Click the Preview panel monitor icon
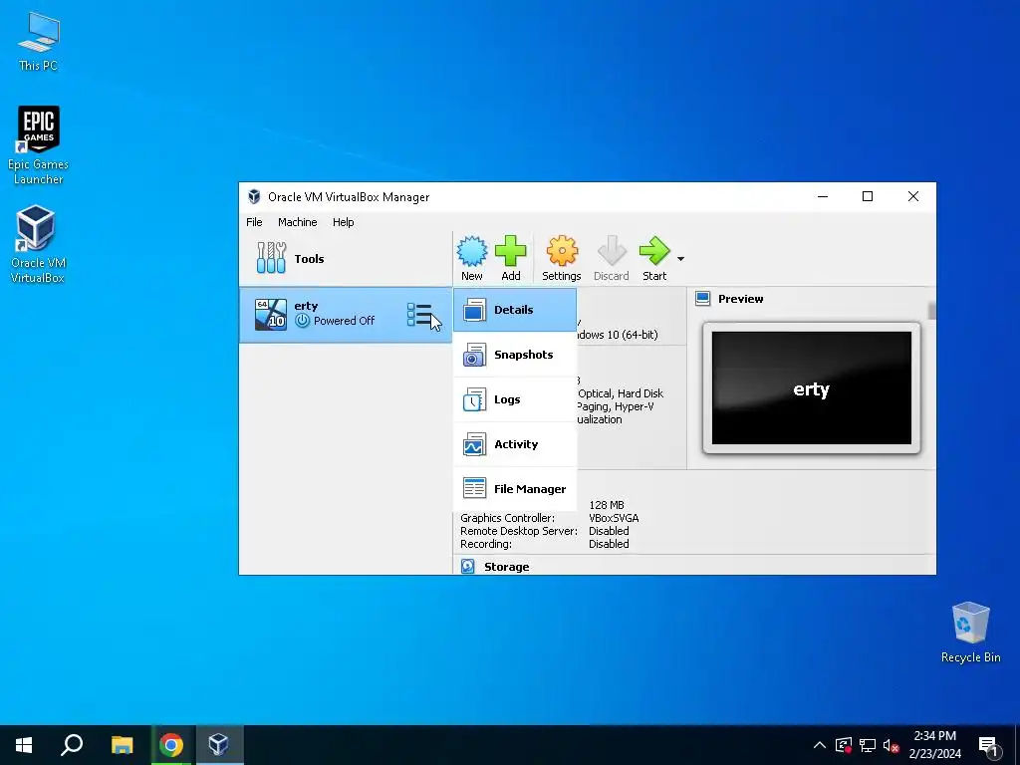Image resolution: width=1020 pixels, height=765 pixels. click(x=702, y=299)
